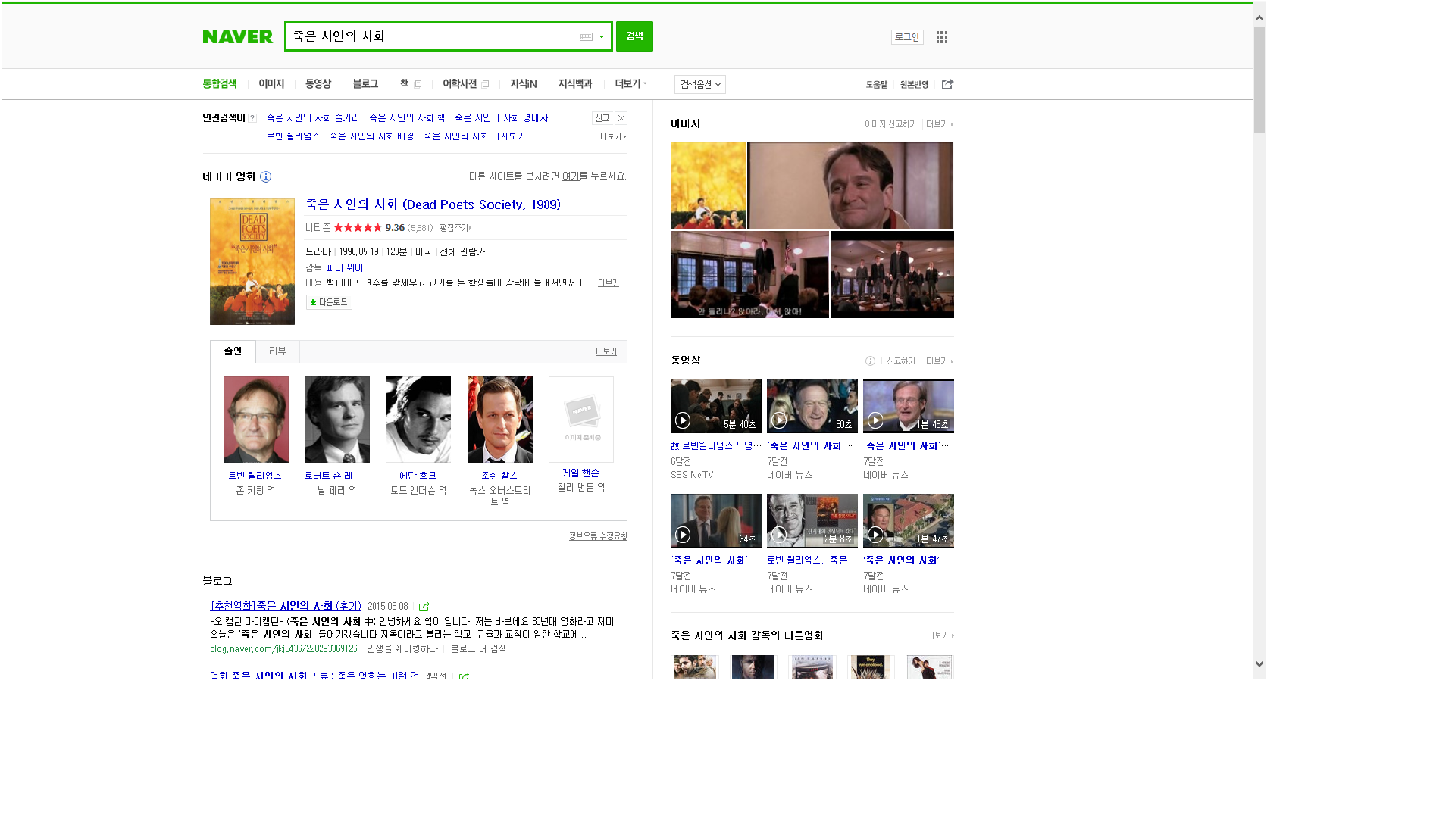Click the share/export icon beside 원본반영
This screenshot has height=818, width=1455.
pyautogui.click(x=947, y=84)
